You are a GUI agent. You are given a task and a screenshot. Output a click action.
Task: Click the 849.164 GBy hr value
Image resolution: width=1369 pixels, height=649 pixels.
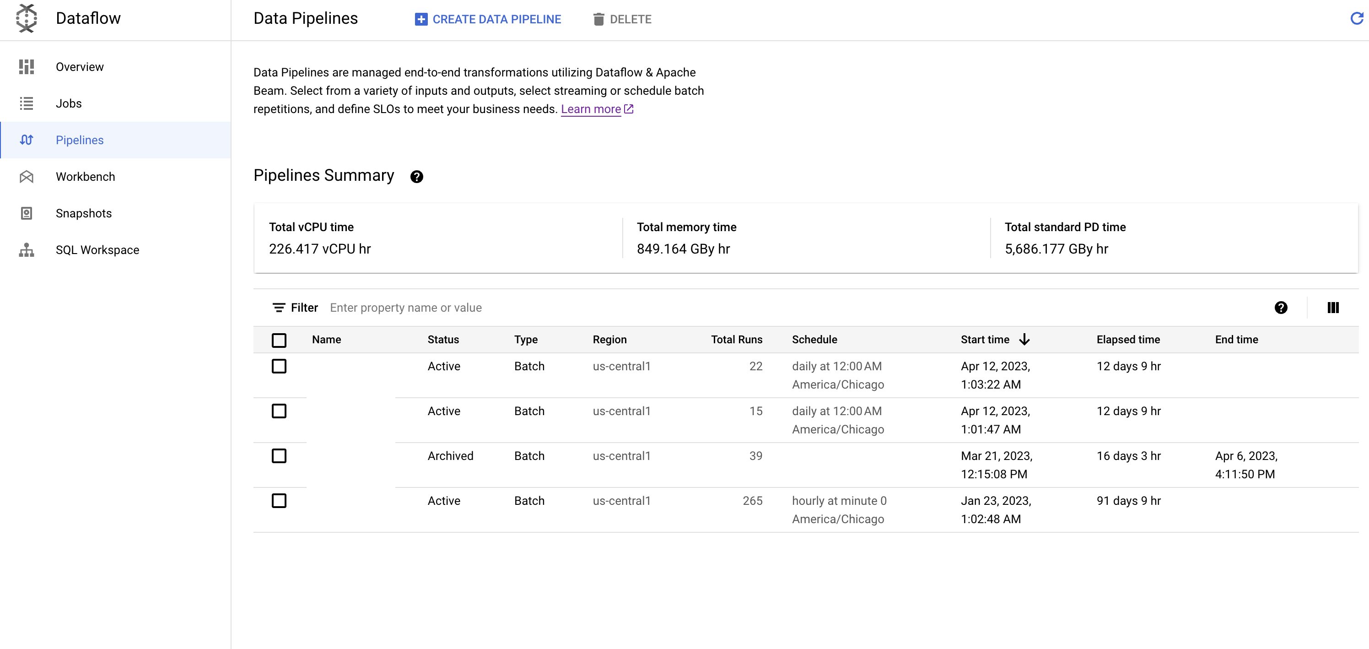pyautogui.click(x=684, y=249)
